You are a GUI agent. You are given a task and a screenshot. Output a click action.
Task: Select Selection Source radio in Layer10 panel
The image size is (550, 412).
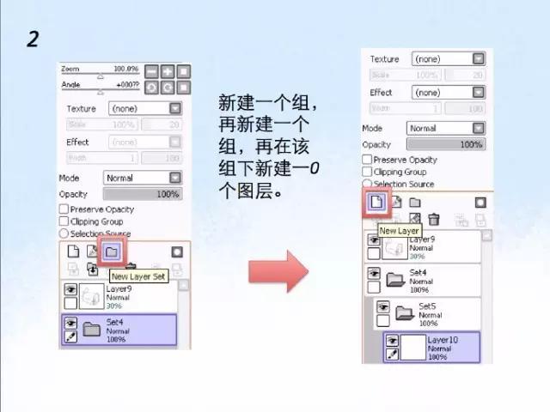click(x=367, y=184)
